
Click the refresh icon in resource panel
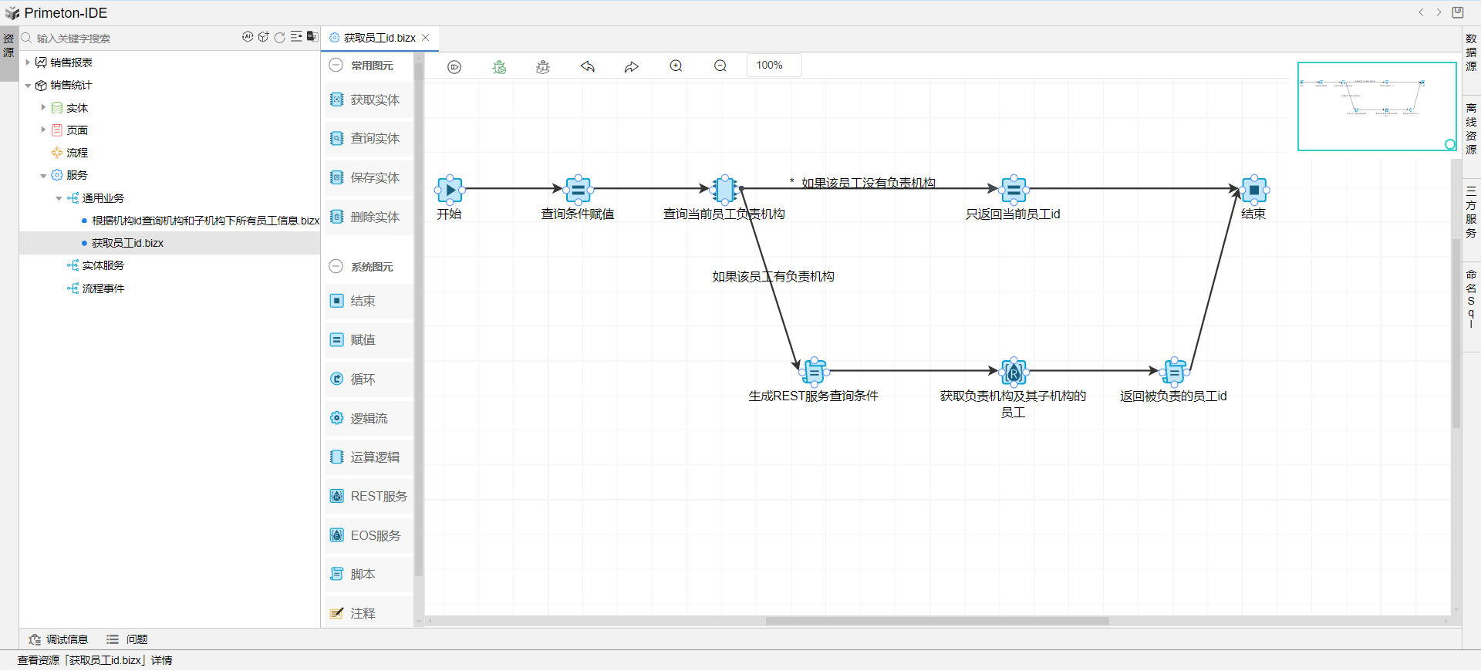click(x=279, y=37)
